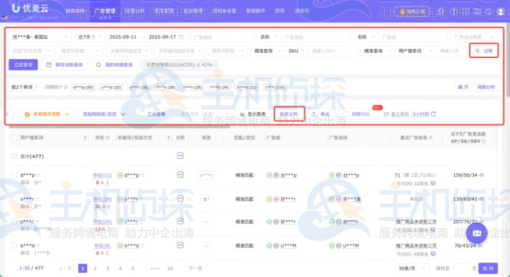This screenshot has height=277, width=510.
Task: Open the 按2个单词 dropdown
Action: (25, 87)
